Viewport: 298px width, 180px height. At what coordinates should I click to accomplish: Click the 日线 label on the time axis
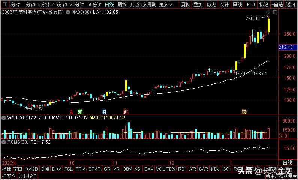(288, 163)
